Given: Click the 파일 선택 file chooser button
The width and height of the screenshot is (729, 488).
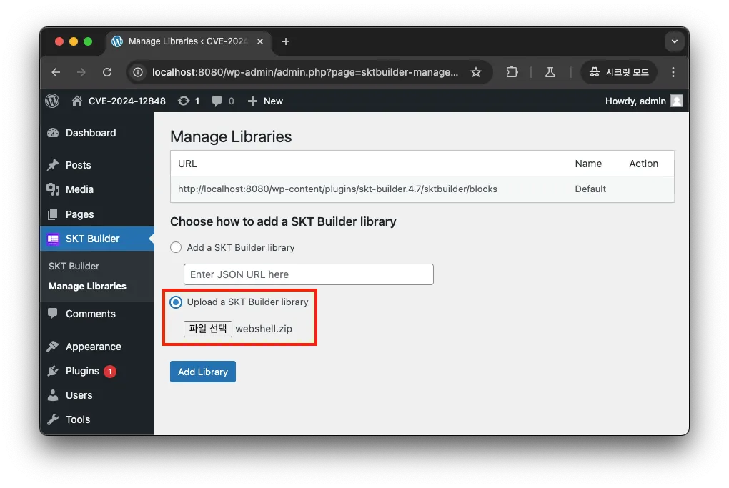Looking at the screenshot, I should pyautogui.click(x=208, y=329).
